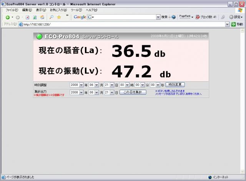Click the address bar URL field
The width and height of the screenshot is (246, 181).
[x=122, y=24]
